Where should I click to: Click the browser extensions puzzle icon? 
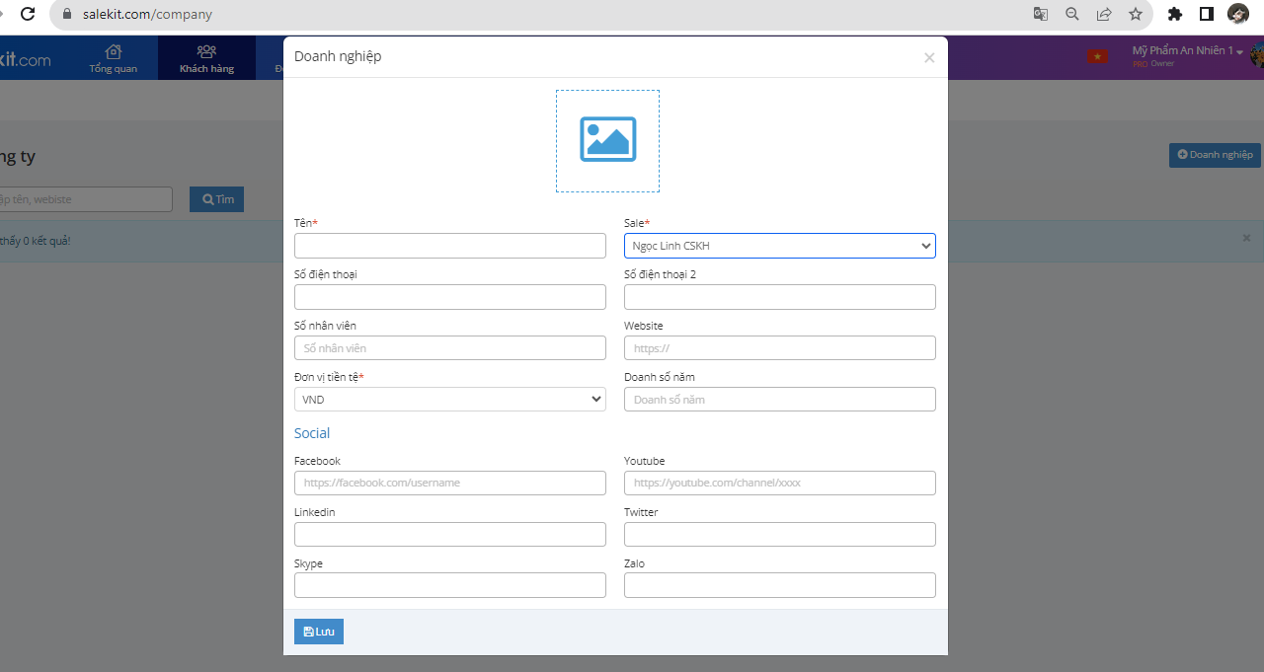coord(1174,14)
